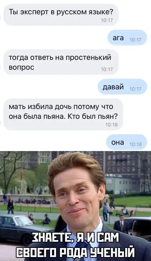Click the caption 'ЗНАЕТЕ, Я И САМ'
The image size is (151, 261).
tap(75, 239)
